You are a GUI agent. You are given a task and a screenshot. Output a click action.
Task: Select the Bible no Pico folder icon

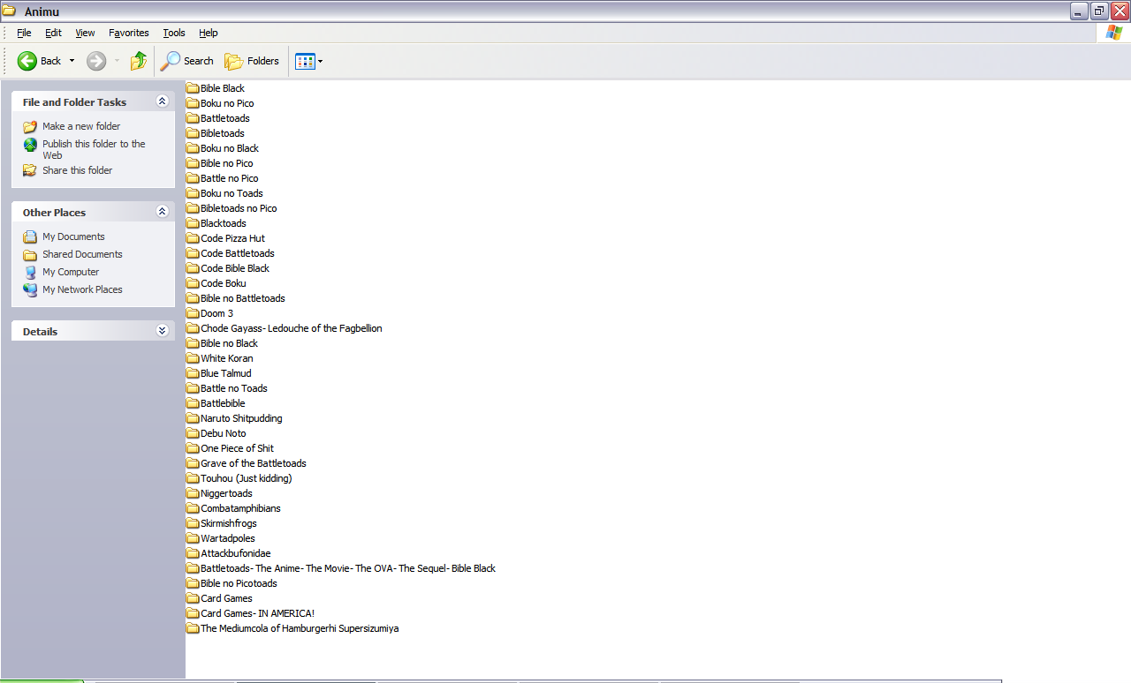click(193, 163)
